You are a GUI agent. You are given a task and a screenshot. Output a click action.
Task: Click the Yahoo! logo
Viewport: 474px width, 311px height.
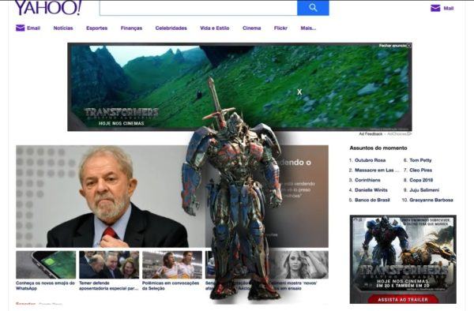(48, 7)
